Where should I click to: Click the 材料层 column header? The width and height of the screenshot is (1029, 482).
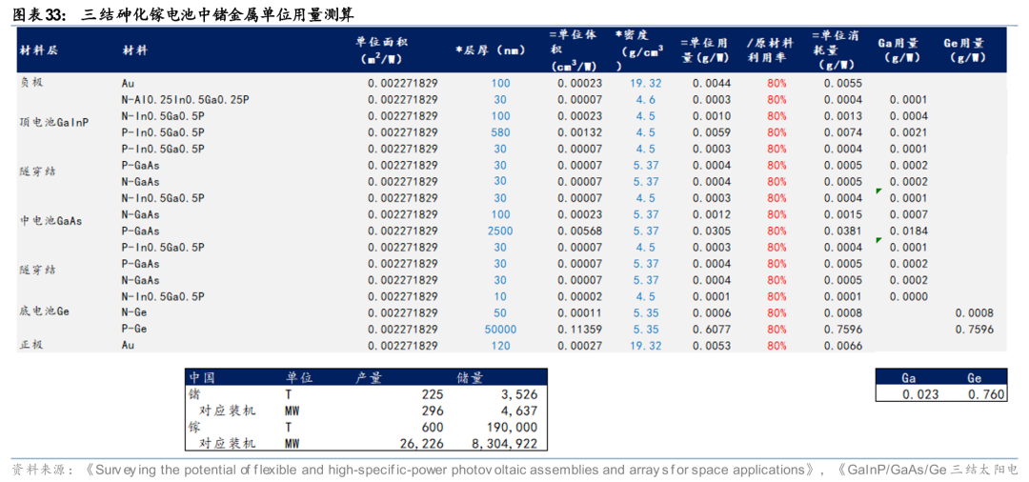click(x=39, y=50)
